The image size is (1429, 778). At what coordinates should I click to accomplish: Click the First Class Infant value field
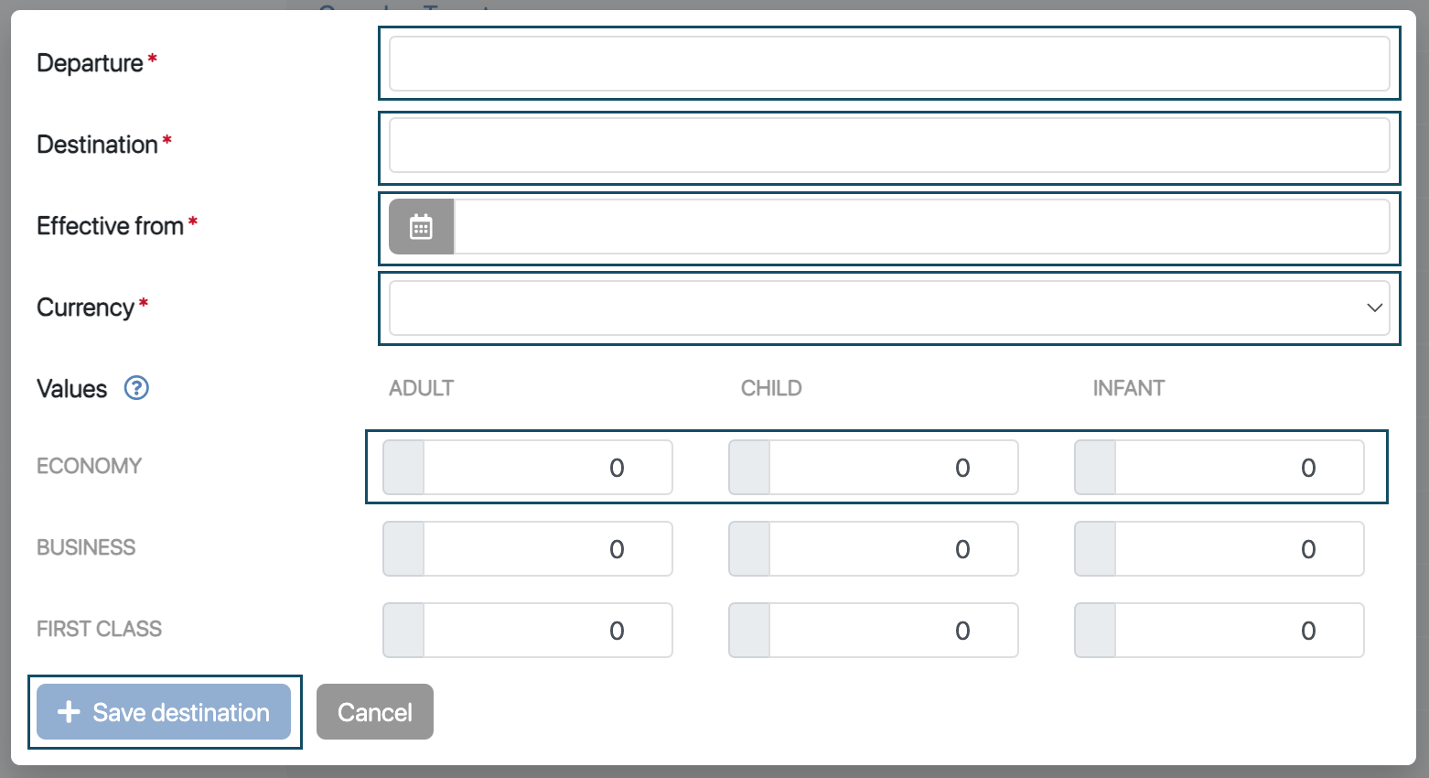[x=1239, y=631]
